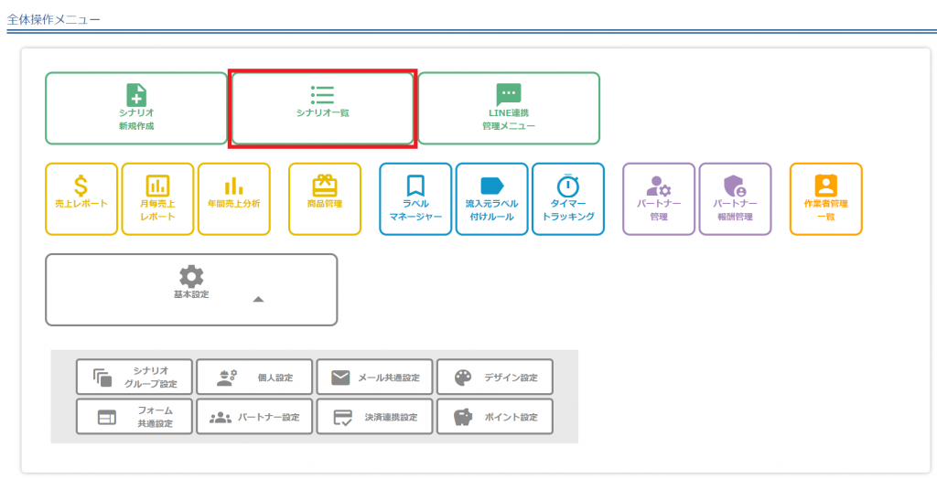
Task: Open パートナー管理 person-gear tile
Action: pyautogui.click(x=659, y=199)
